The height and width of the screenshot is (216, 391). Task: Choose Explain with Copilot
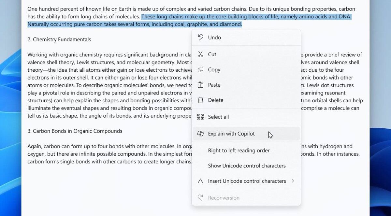(231, 134)
